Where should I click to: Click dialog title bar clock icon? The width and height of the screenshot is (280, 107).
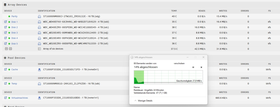(x=132, y=57)
